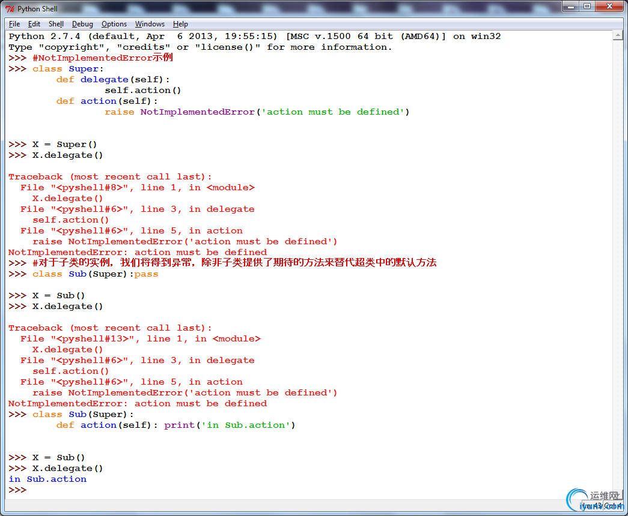Click the empty prompt on the last line

17,490
